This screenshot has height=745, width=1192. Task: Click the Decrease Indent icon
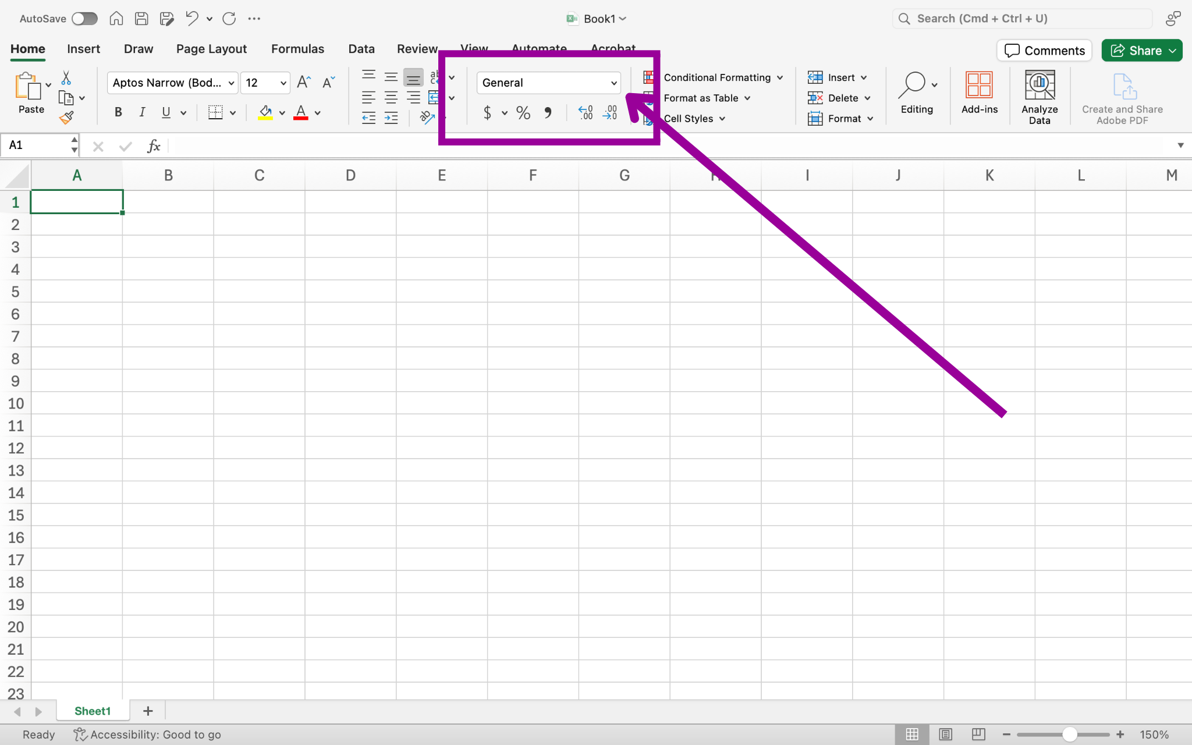pos(368,118)
